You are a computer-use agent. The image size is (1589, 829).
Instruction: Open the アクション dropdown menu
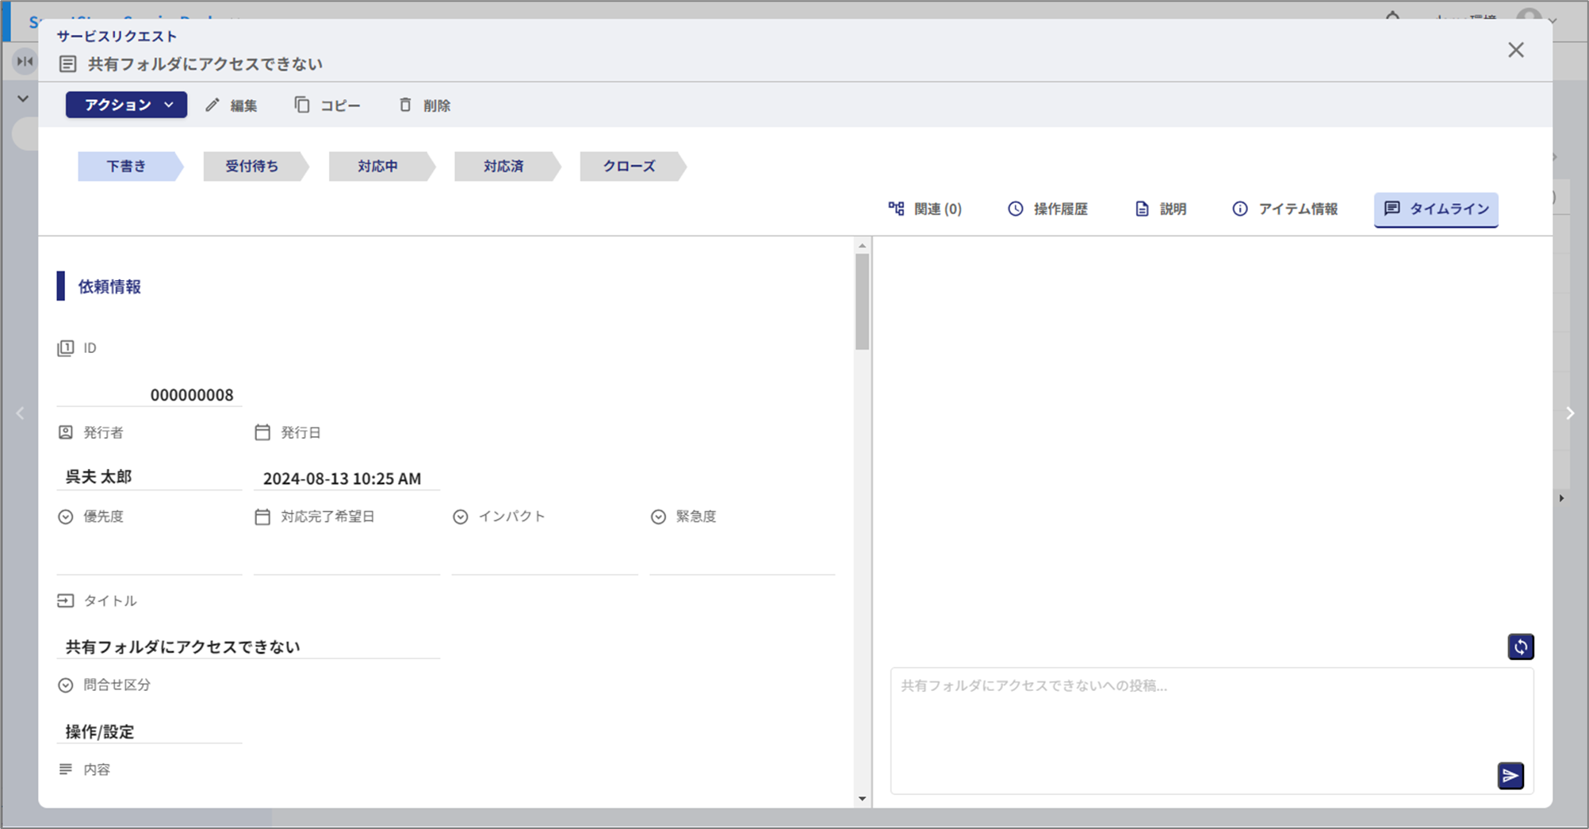tap(126, 105)
